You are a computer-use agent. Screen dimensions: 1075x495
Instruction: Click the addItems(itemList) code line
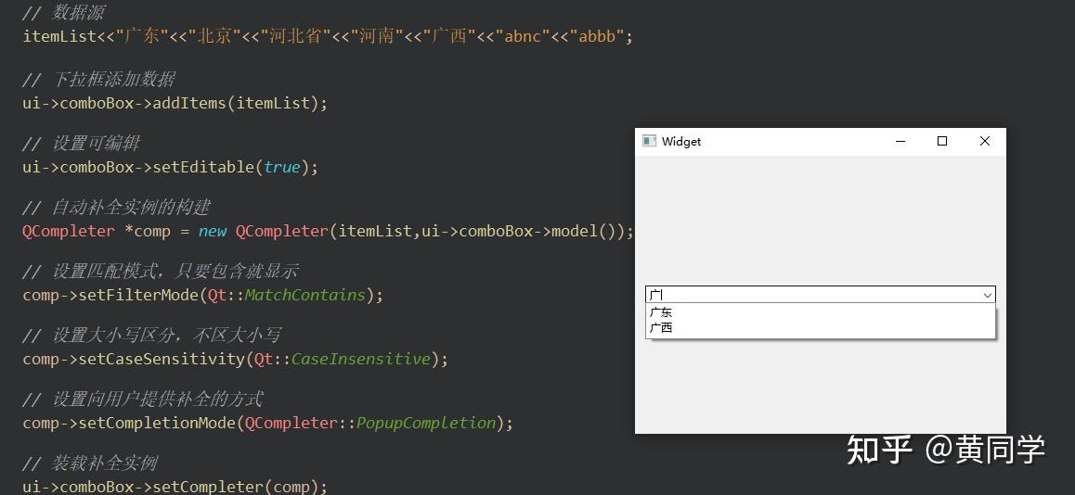pyautogui.click(x=175, y=104)
